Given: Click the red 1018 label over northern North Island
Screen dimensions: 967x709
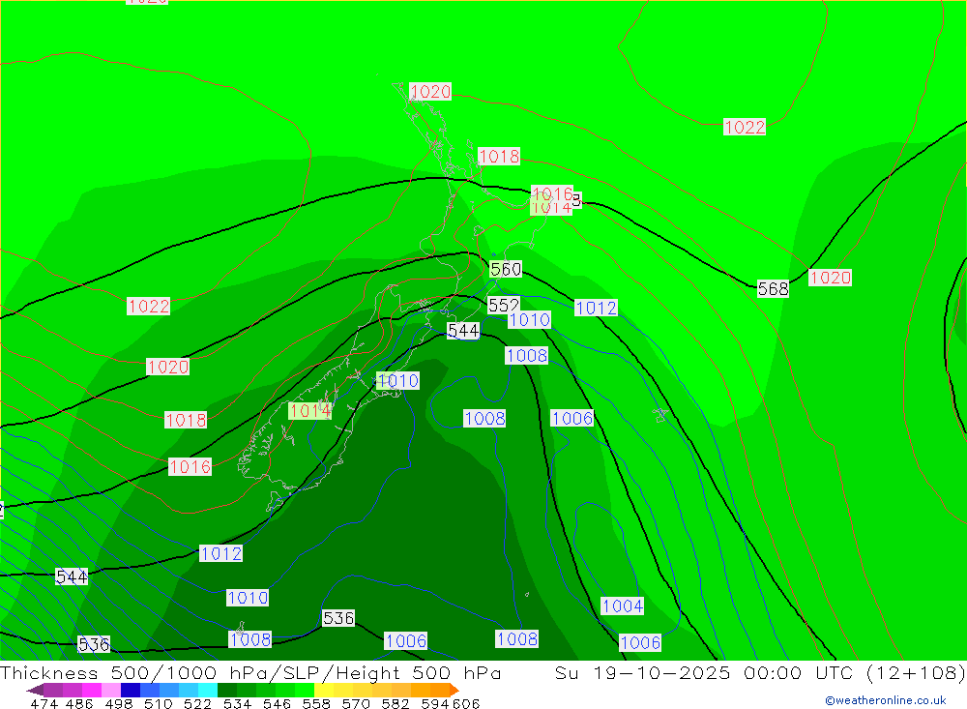Looking at the screenshot, I should [499, 156].
